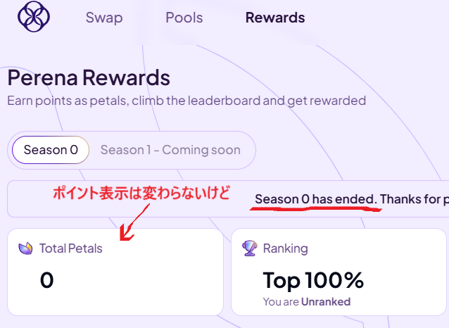449x328 pixels.
Task: Select the Season 0 tab
Action: pos(51,150)
